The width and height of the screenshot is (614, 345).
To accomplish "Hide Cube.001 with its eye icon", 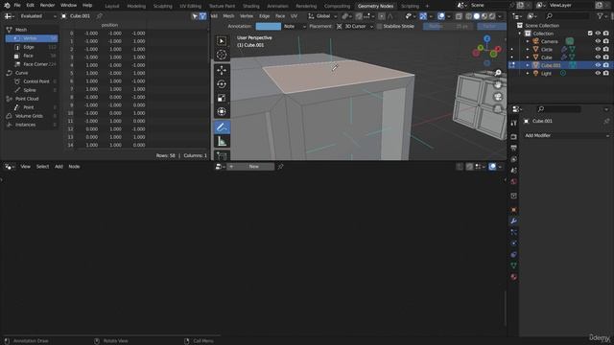I will tap(598, 65).
